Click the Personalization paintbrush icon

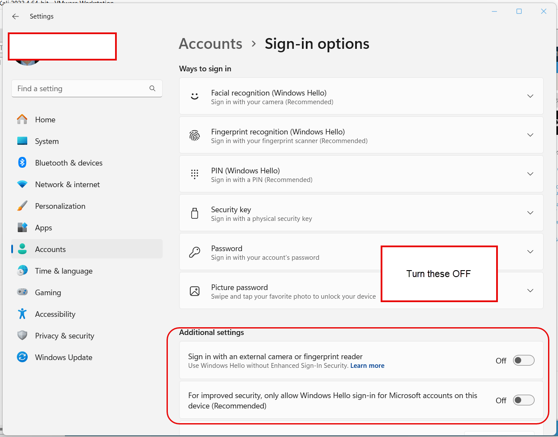pos(22,206)
